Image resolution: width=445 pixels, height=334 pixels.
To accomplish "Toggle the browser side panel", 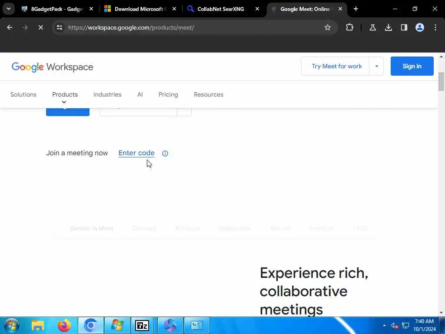I will point(404,27).
